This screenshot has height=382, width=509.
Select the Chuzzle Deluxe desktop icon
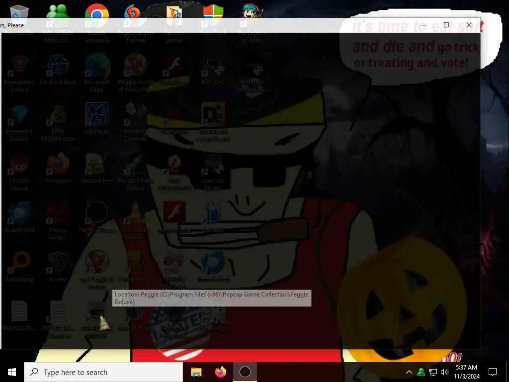click(x=19, y=172)
